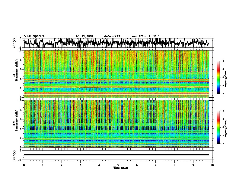This screenshot has height=185, width=239.
Task: Click the ch.1 voltage waveform trace
Action: 116,43
